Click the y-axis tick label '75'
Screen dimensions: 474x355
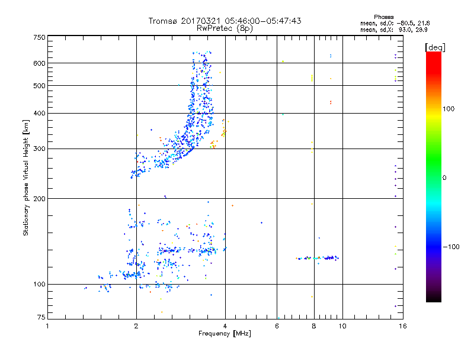tap(41, 317)
